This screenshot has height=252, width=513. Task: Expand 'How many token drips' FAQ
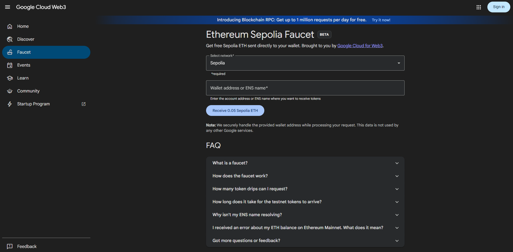(305, 189)
